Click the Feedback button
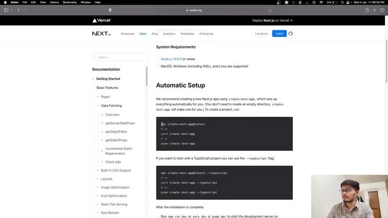388x218 pixels. coord(261,34)
